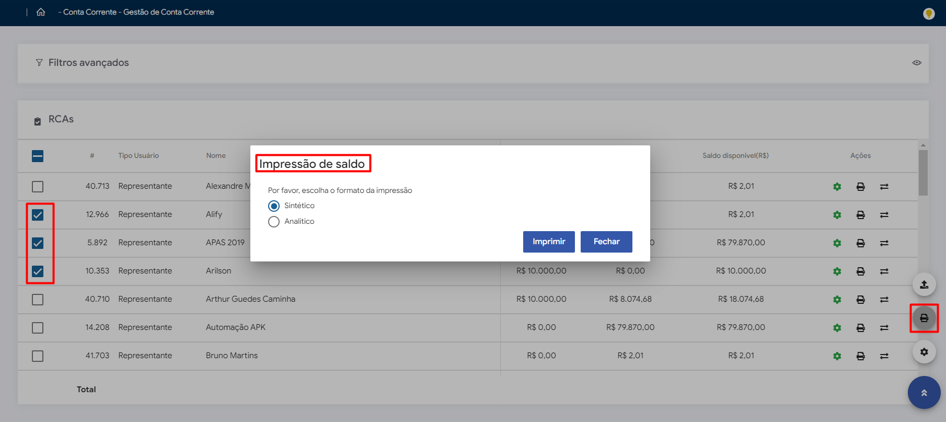Uncheck the Alify row checkbox
946x422 pixels.
[x=38, y=215]
